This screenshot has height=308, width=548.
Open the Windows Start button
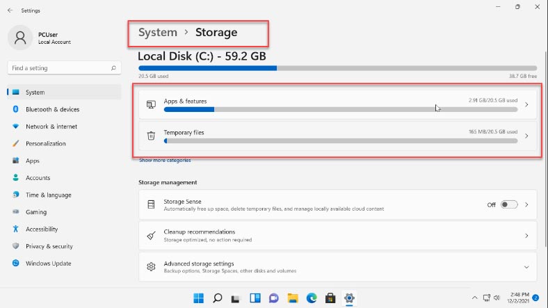(x=198, y=298)
